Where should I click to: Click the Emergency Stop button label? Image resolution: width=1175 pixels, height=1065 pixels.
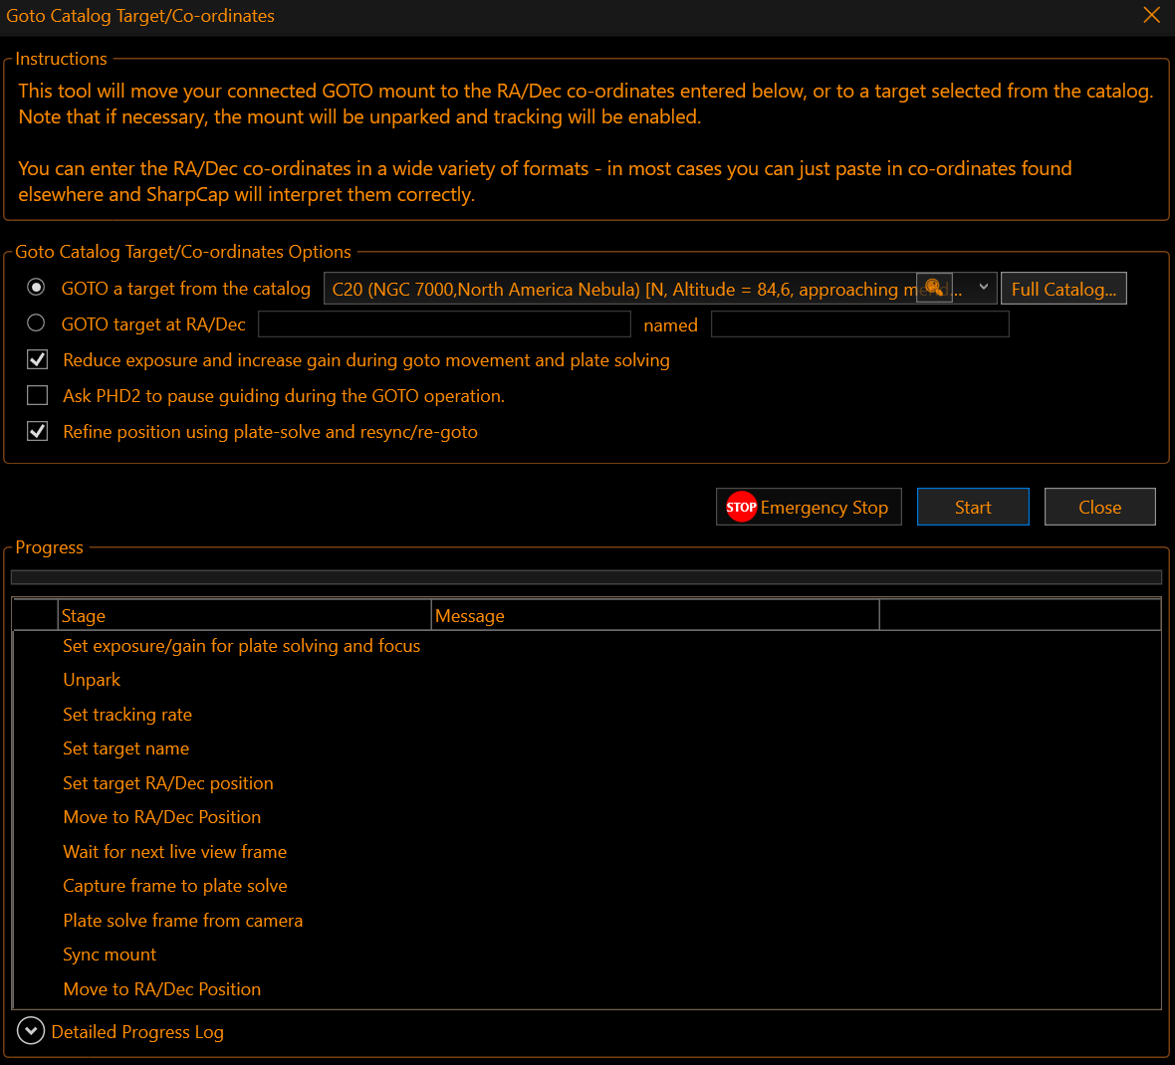click(x=823, y=507)
